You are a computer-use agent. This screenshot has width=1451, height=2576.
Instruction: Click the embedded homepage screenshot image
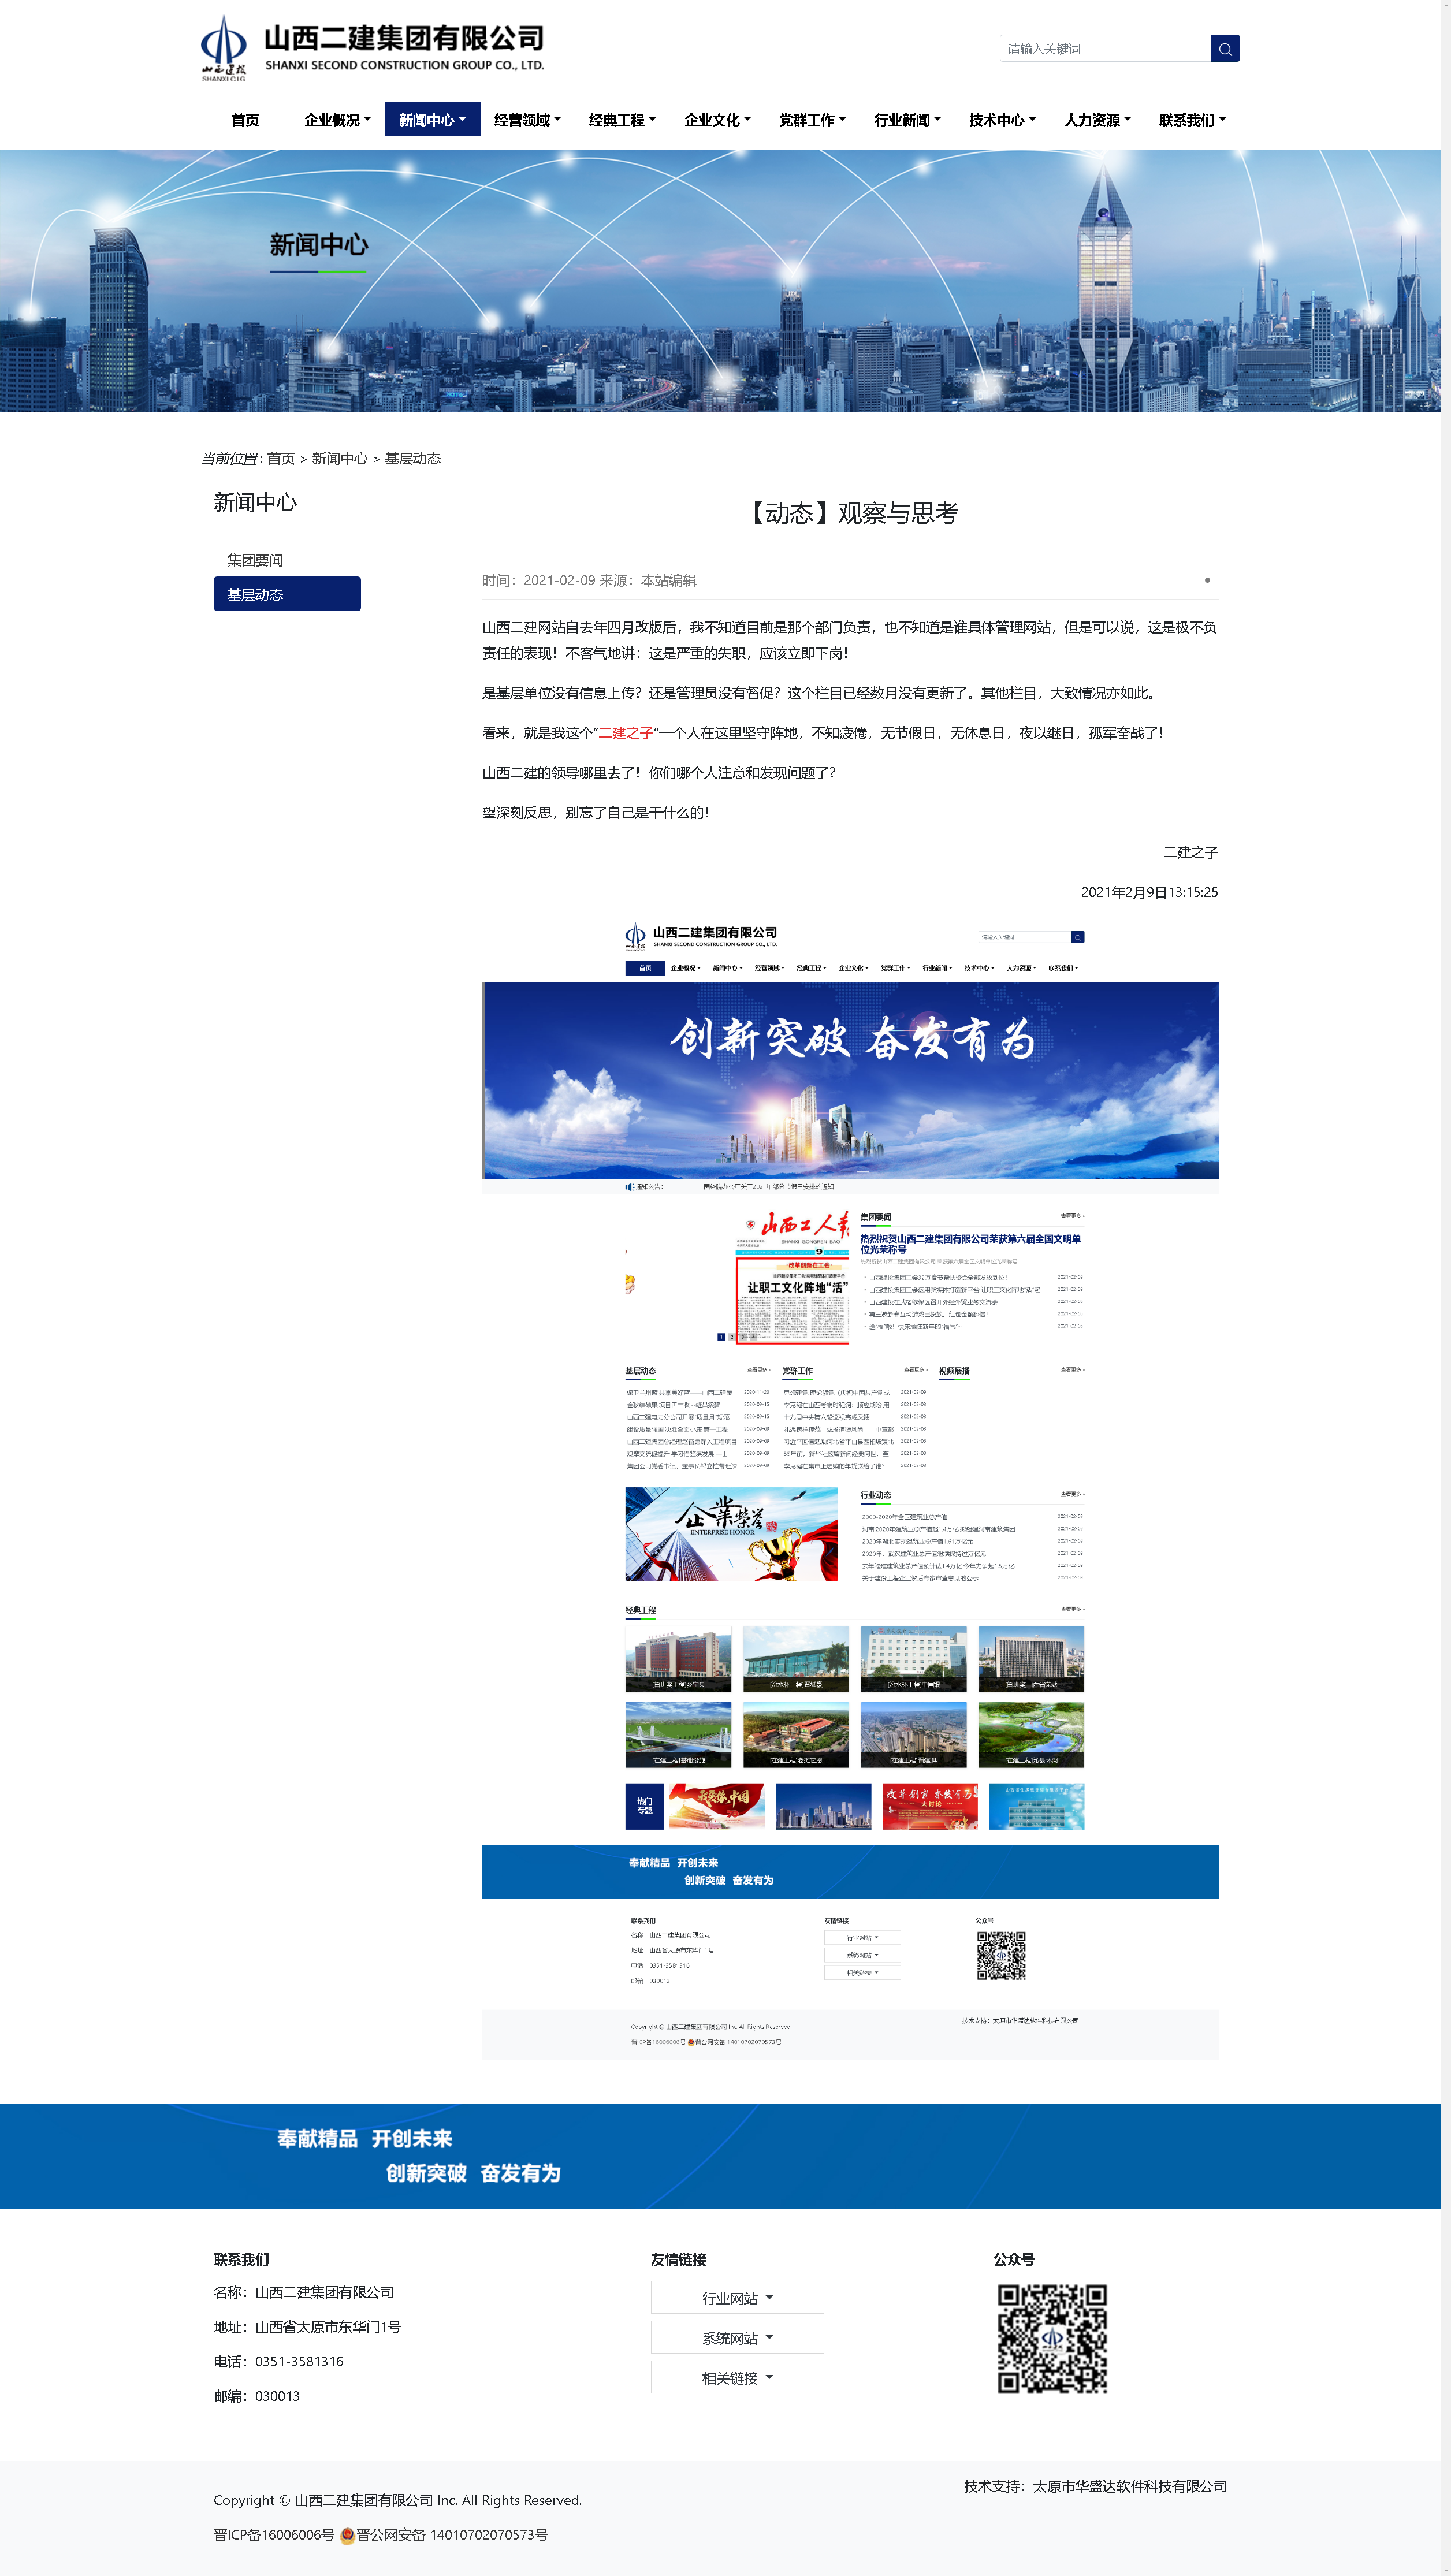tap(850, 1480)
